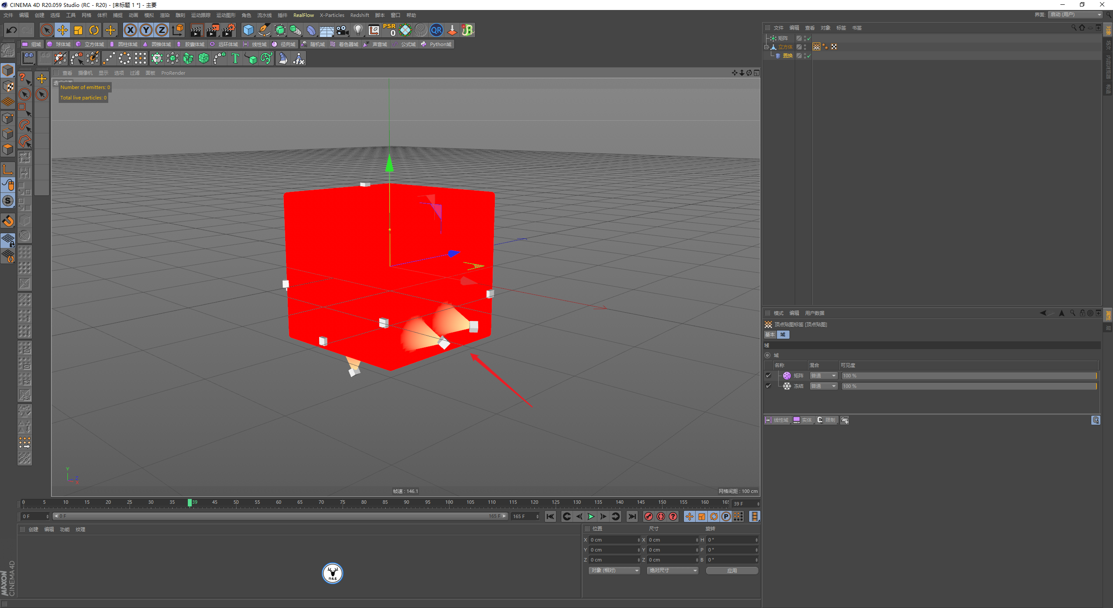Open the 对象 (相对) coordinate dropdown
Viewport: 1113px width, 608px height.
pyautogui.click(x=614, y=571)
